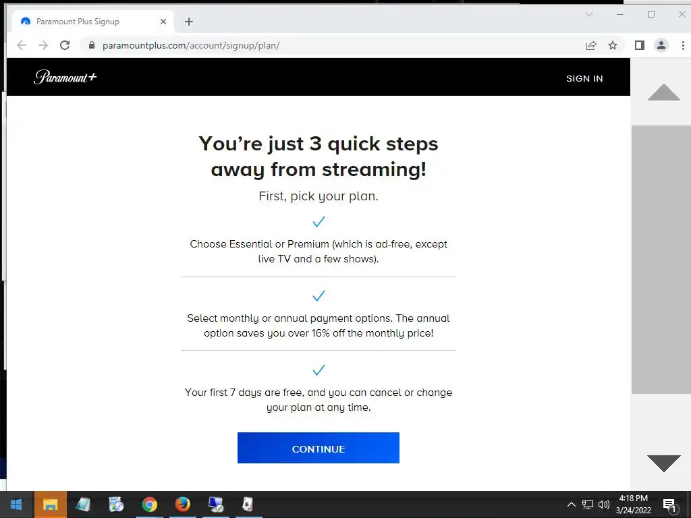The image size is (691, 518).
Task: Click the checkmark above the 7 days free text
Action: tap(319, 370)
